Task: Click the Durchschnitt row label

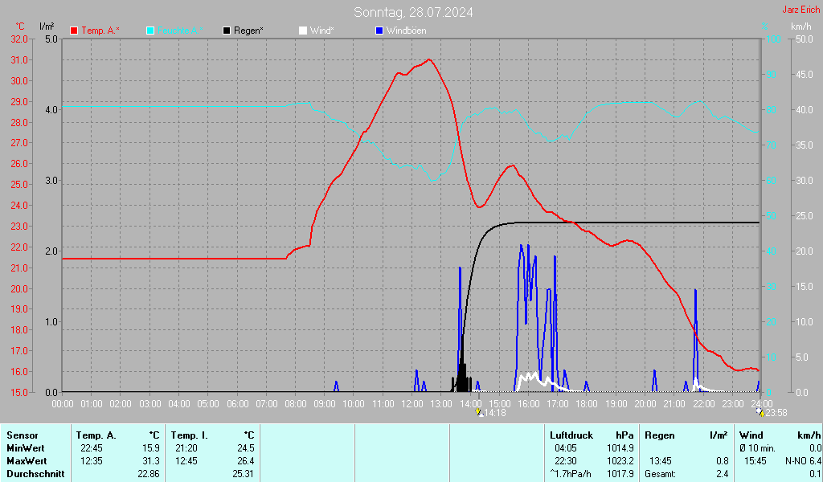Action: click(35, 474)
